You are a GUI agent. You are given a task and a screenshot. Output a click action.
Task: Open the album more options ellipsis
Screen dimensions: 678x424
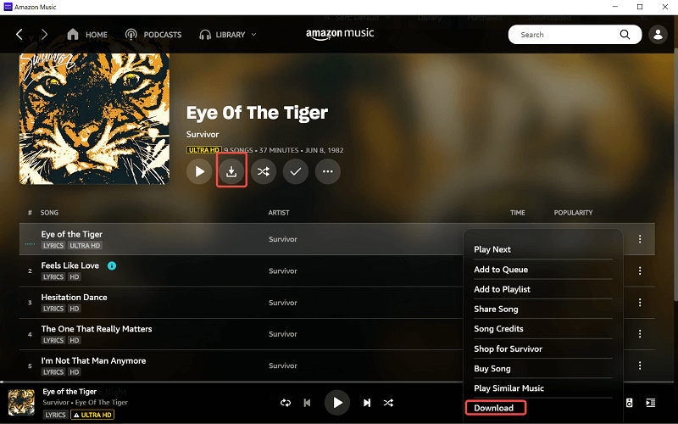(328, 171)
